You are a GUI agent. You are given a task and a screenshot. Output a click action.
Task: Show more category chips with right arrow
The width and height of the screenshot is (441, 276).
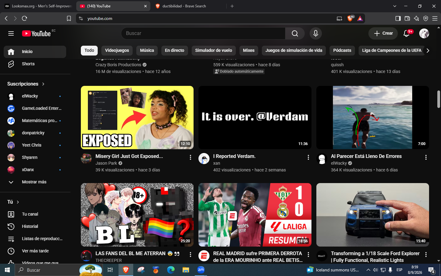pyautogui.click(x=428, y=51)
